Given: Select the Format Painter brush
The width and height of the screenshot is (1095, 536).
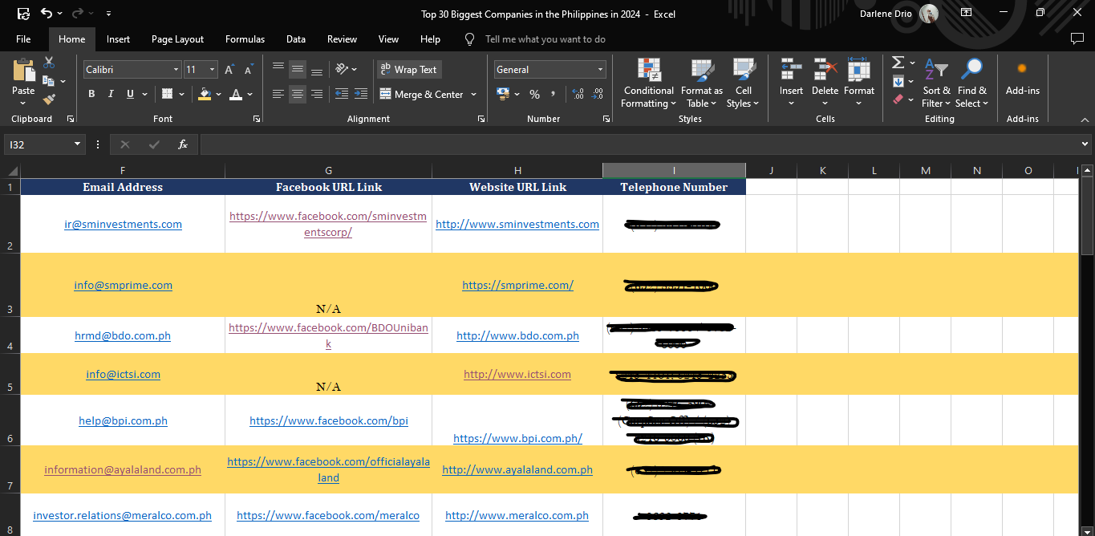Looking at the screenshot, I should click(x=49, y=99).
